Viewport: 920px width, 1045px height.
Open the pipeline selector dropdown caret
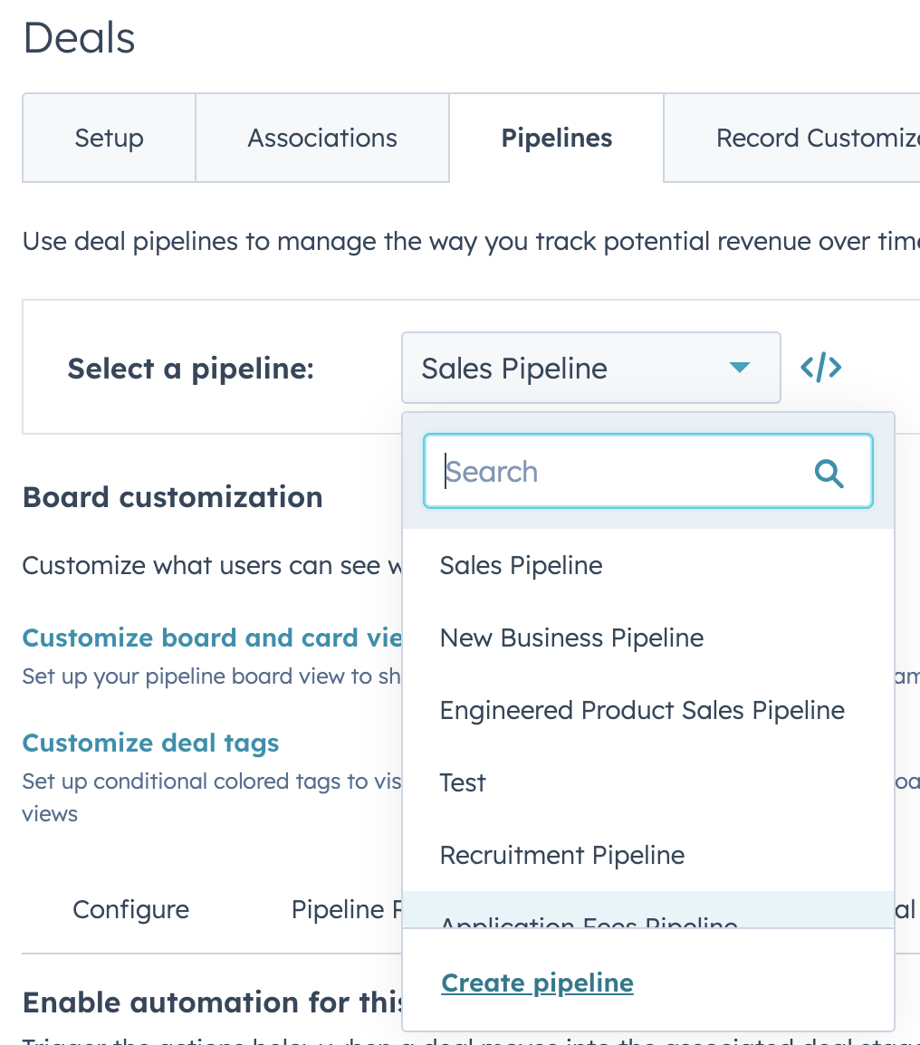pos(739,368)
